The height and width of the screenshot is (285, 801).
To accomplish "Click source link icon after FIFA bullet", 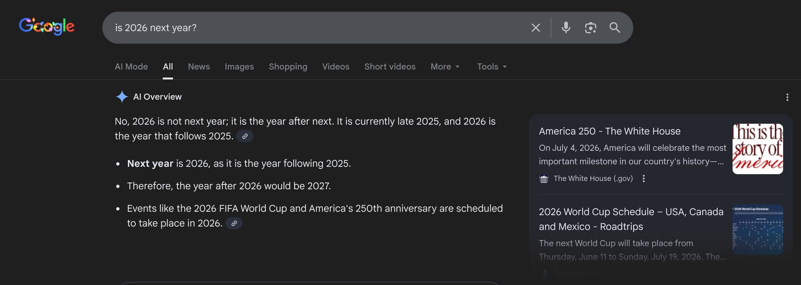I will point(234,223).
